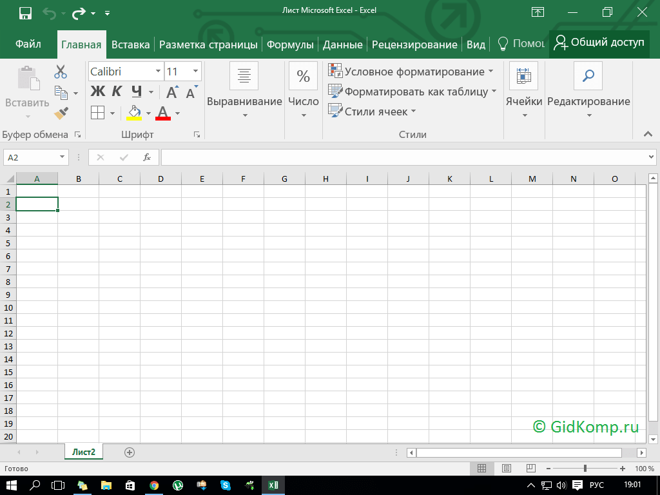Open the Формулы ribbon tab

click(x=290, y=44)
